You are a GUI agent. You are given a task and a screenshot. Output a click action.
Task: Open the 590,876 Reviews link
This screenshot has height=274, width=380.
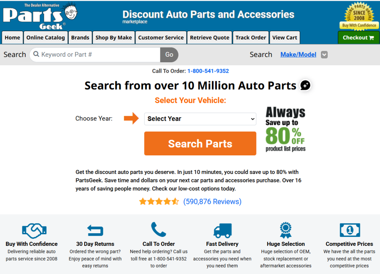coord(212,201)
